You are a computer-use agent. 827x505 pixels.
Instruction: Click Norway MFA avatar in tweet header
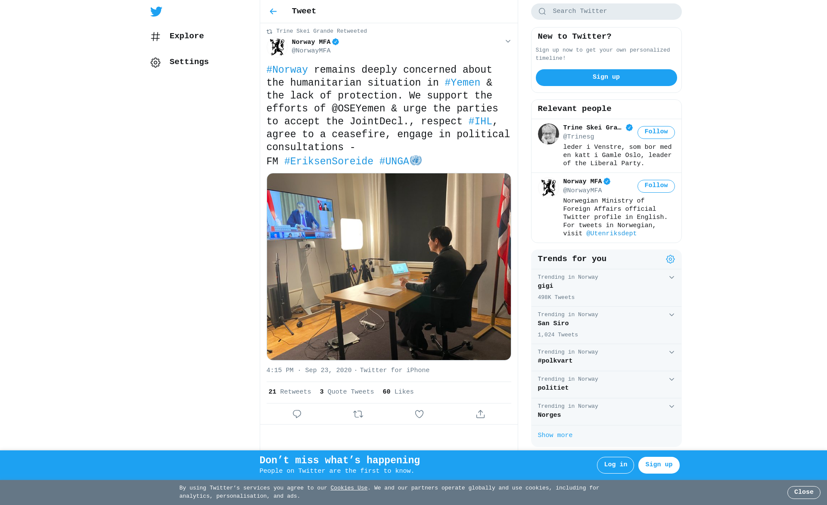point(277,47)
